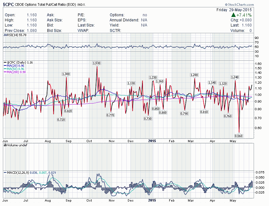Click the 1.240 peak label
This screenshot has height=206, width=269.
(x=235, y=77)
